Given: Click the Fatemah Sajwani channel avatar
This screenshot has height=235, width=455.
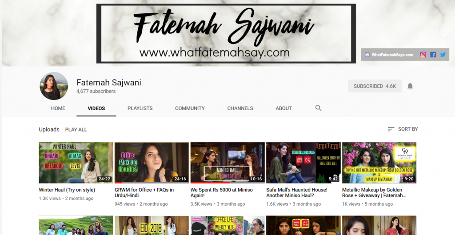Looking at the screenshot, I should 54,86.
